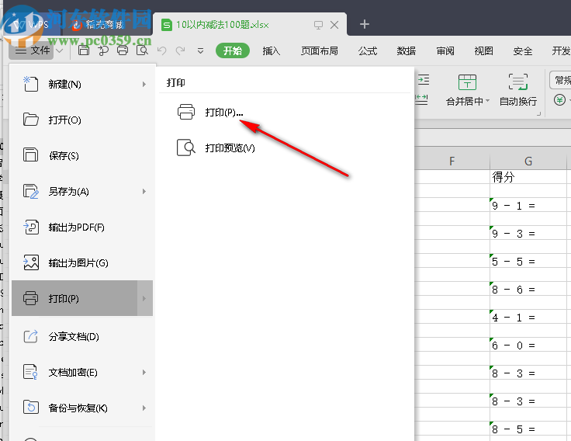Click the 输出为图片 picture icon

[30, 262]
